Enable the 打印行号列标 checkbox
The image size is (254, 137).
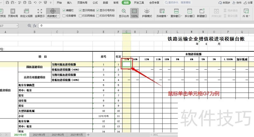pos(98,16)
